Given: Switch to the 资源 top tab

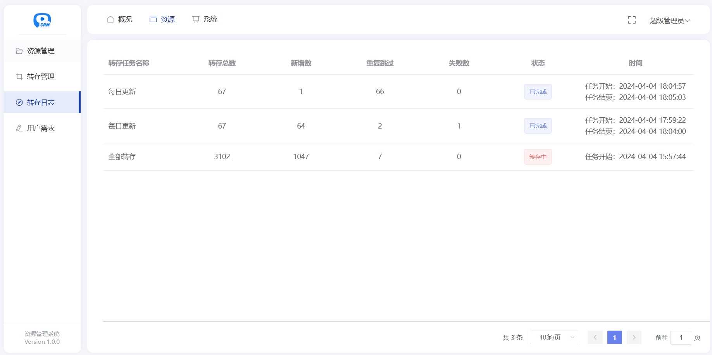Looking at the screenshot, I should point(162,19).
